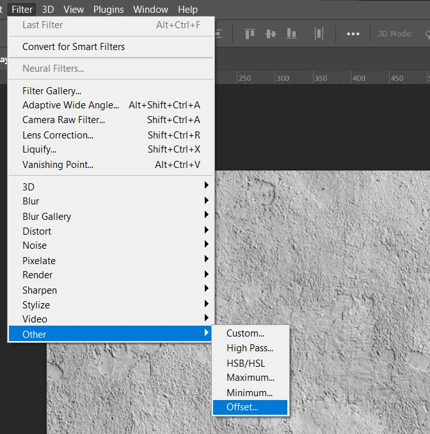This screenshot has width=430, height=434.
Task: Click the Align bottom edges icon
Action: (291, 33)
